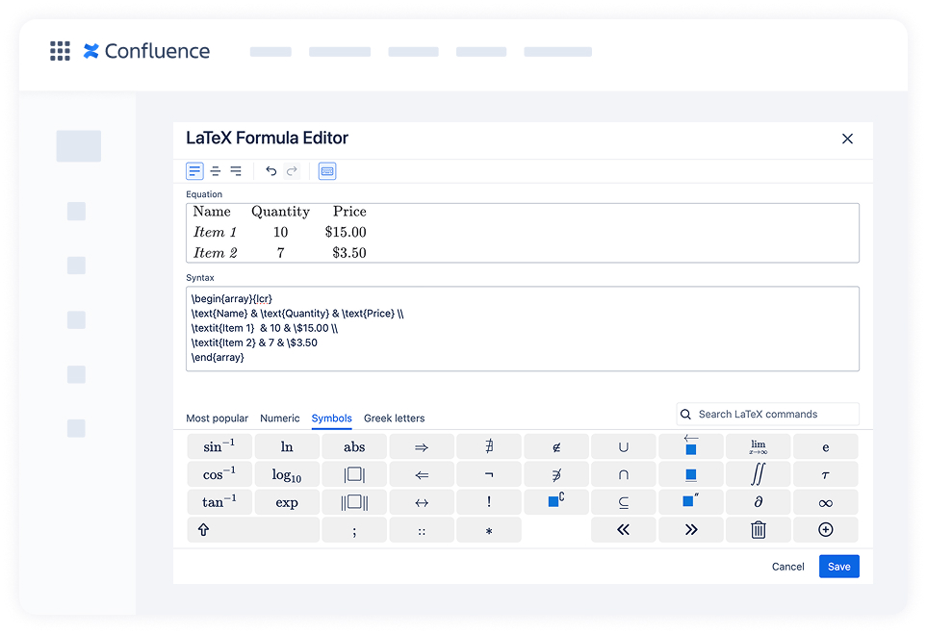Insert limit to infinity key
This screenshot has width=927, height=634.
pyautogui.click(x=759, y=446)
